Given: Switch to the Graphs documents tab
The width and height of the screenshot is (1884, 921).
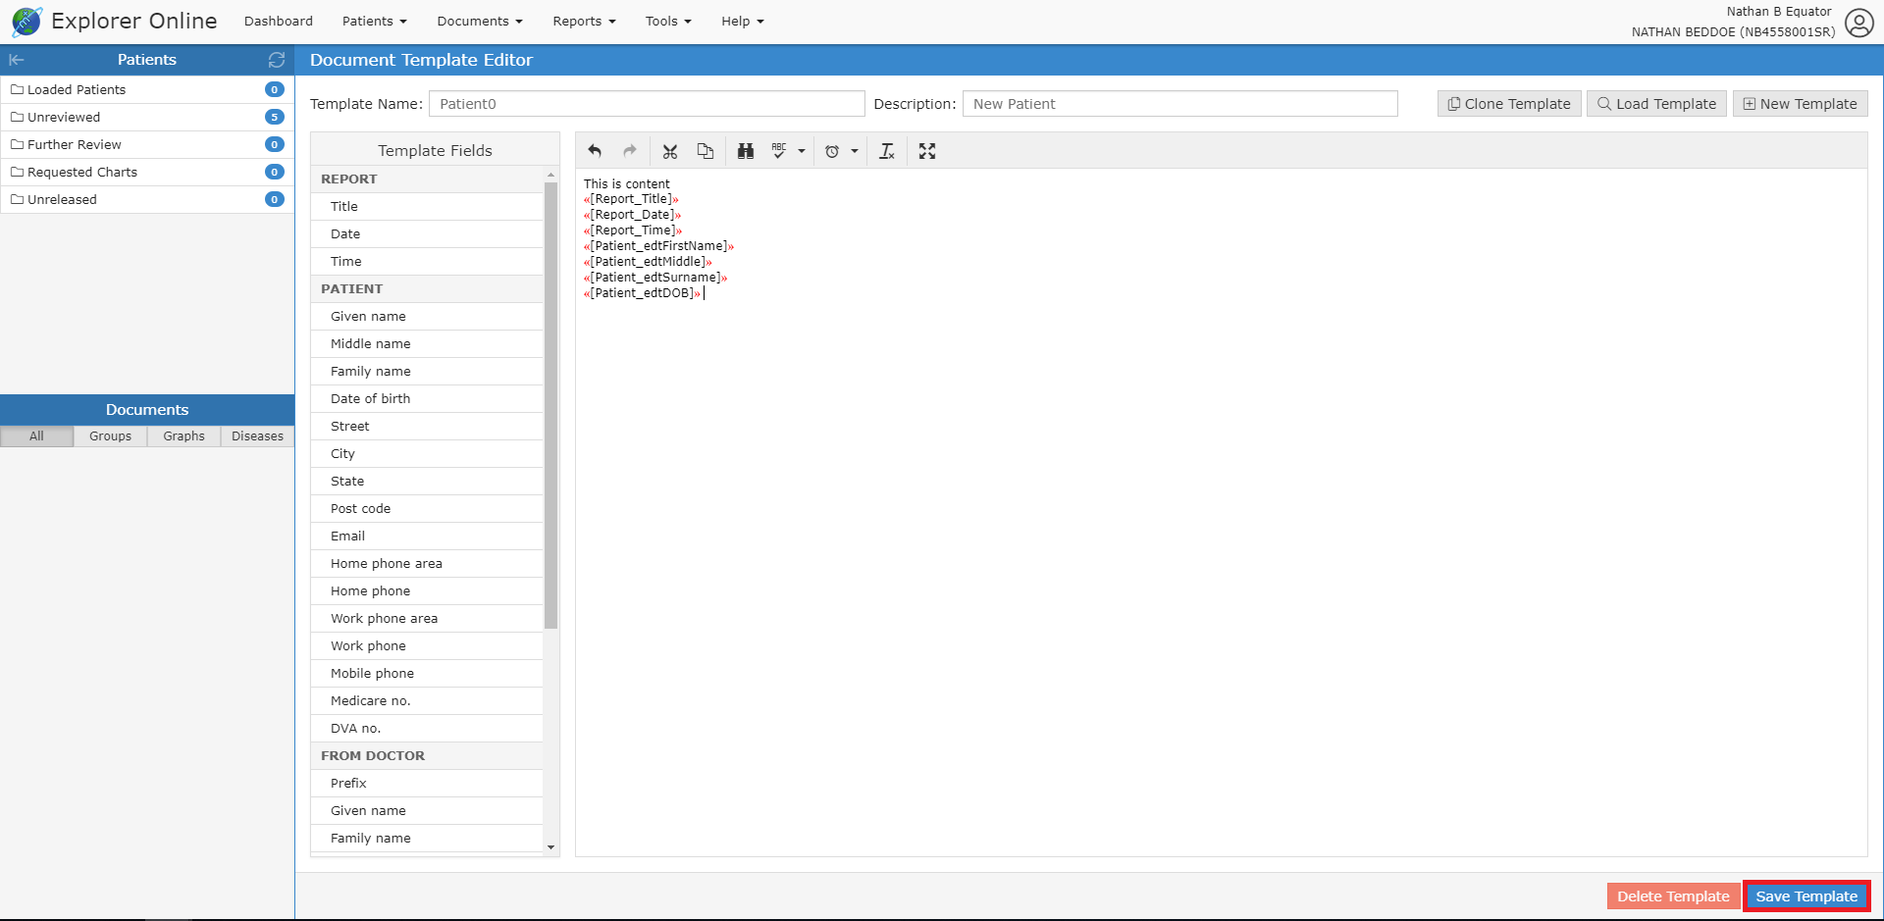Looking at the screenshot, I should coord(183,436).
